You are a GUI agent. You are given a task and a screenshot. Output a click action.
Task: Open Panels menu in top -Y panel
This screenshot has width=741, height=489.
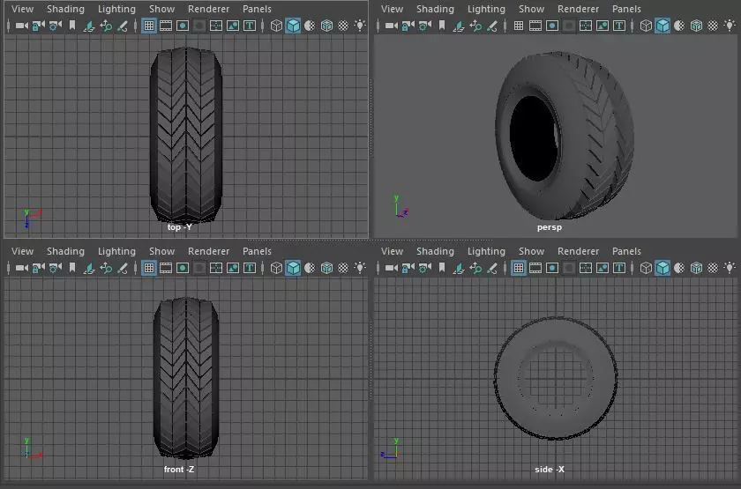pyautogui.click(x=257, y=9)
